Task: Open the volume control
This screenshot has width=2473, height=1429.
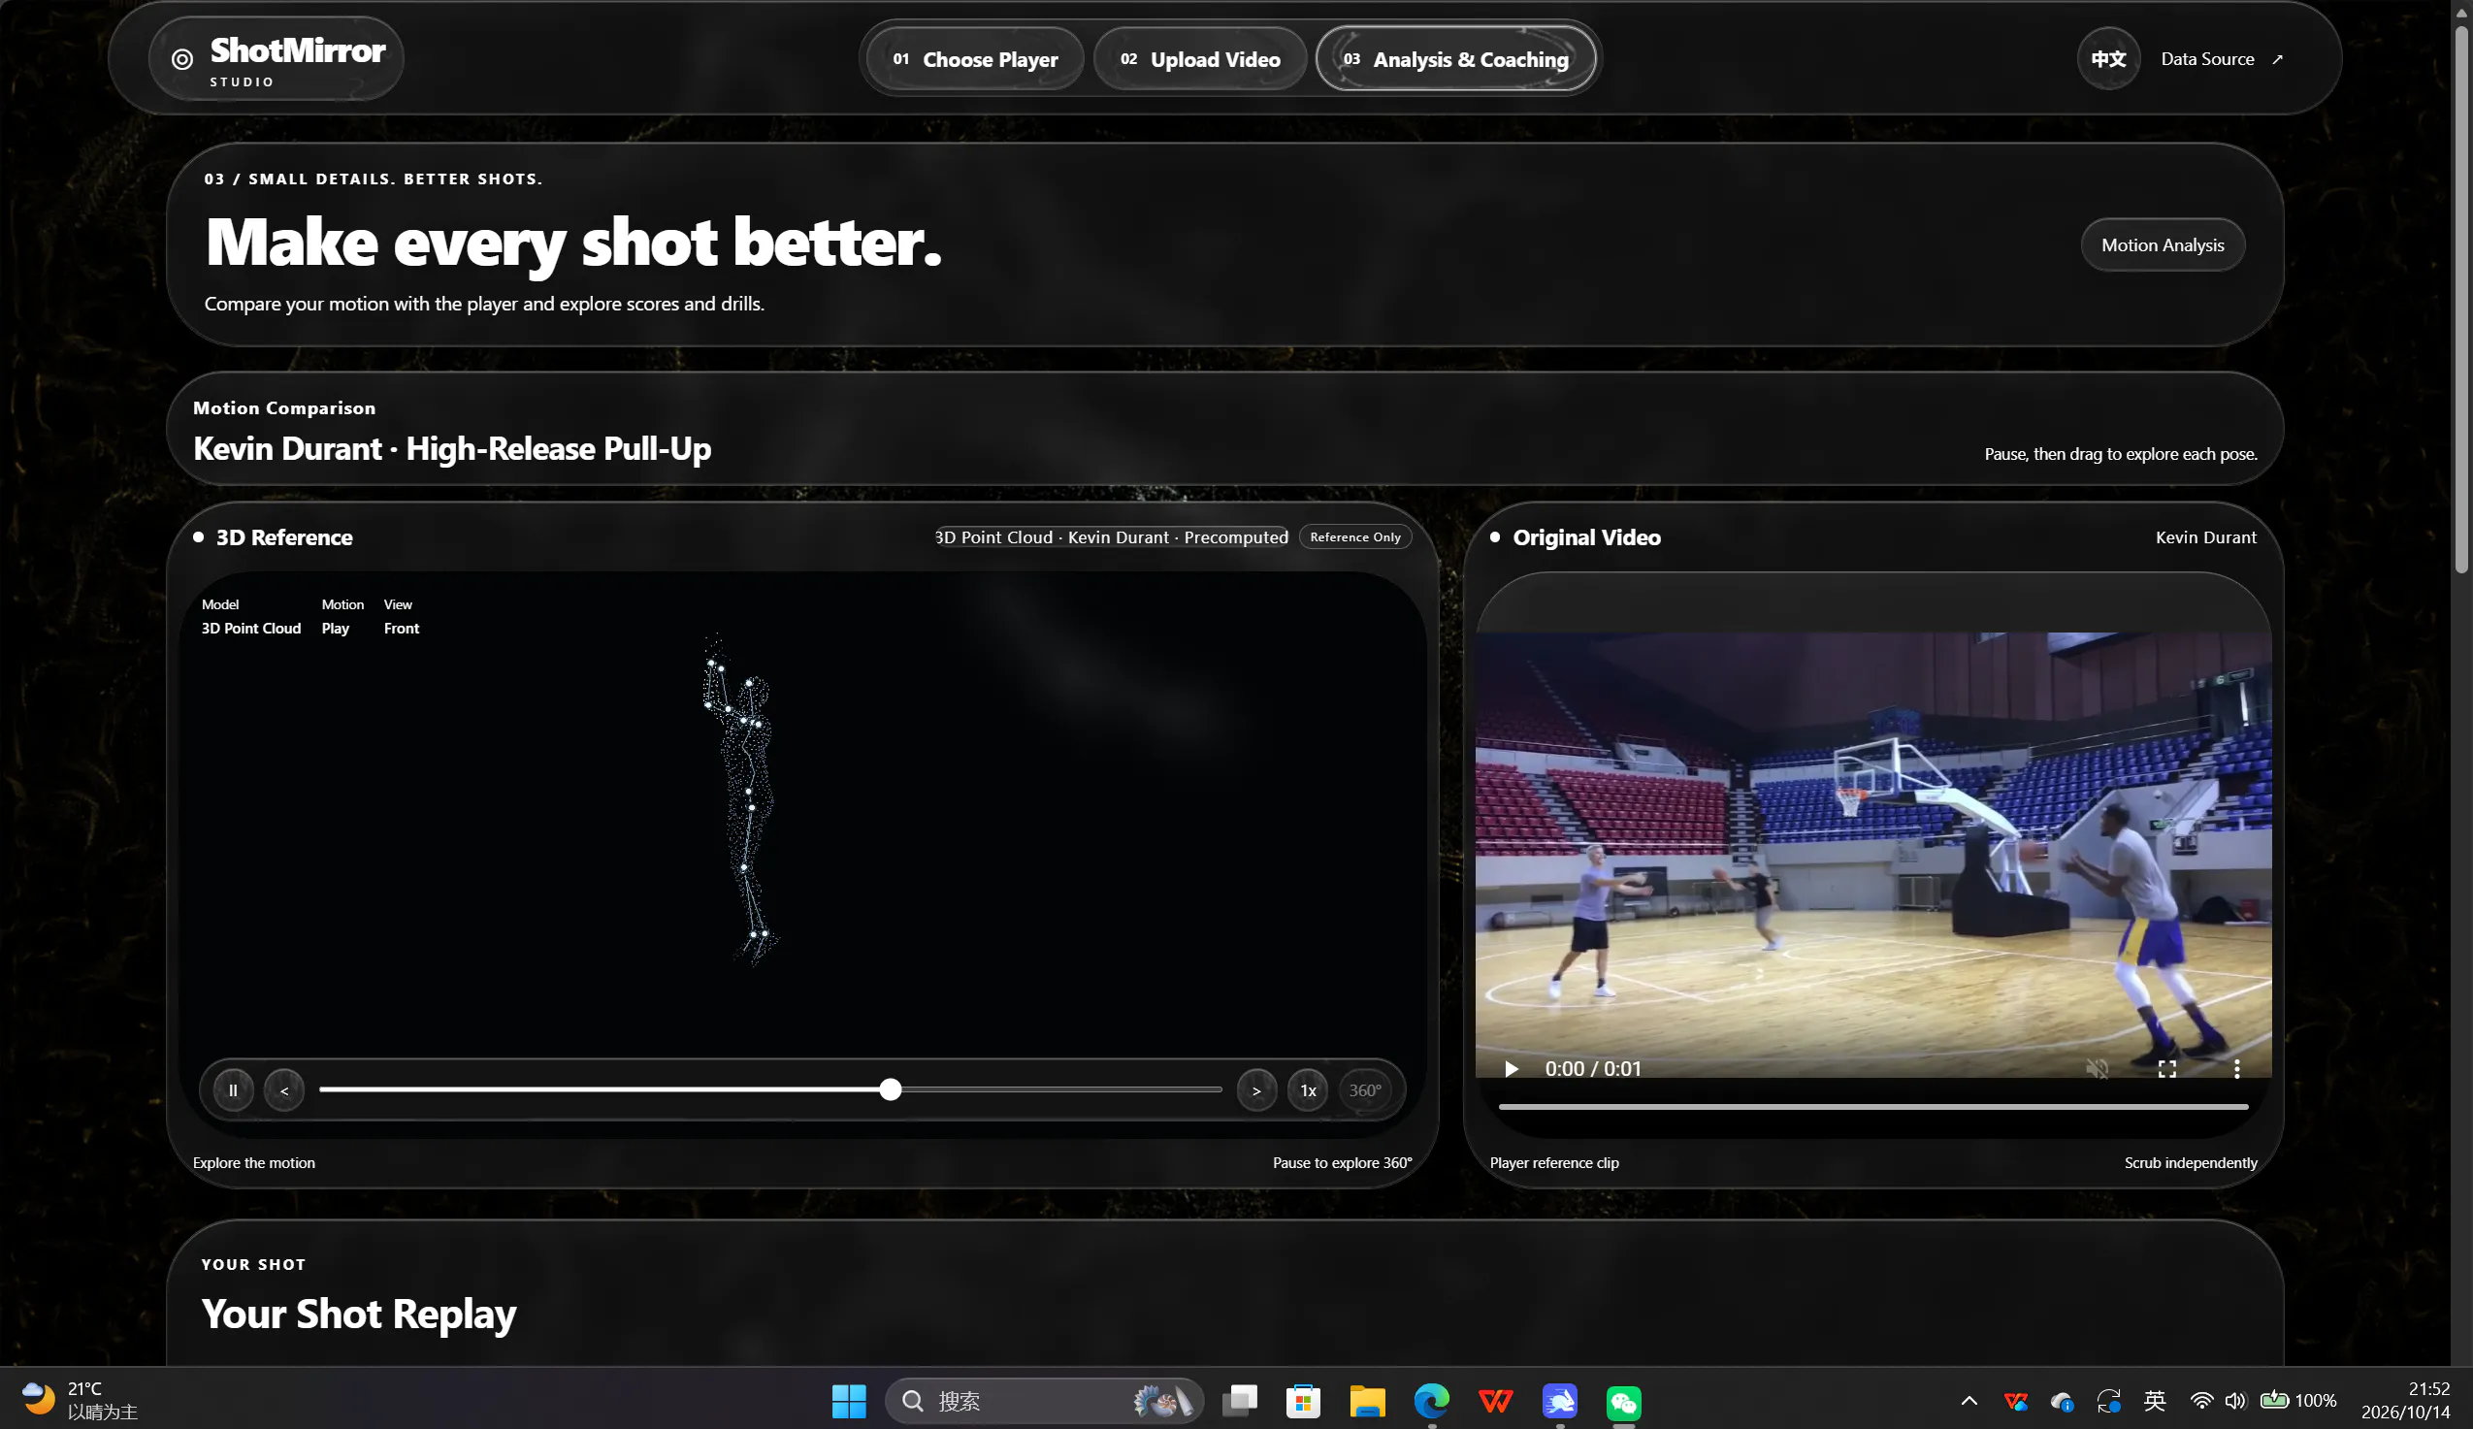Action: pyautogui.click(x=2235, y=1401)
